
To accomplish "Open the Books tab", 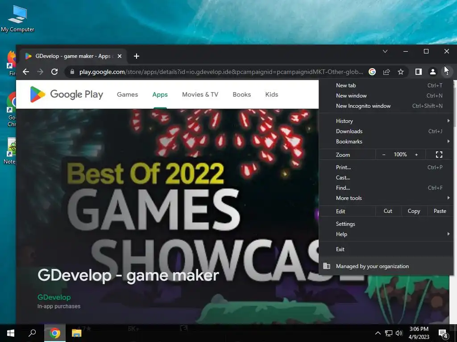I will click(x=241, y=94).
